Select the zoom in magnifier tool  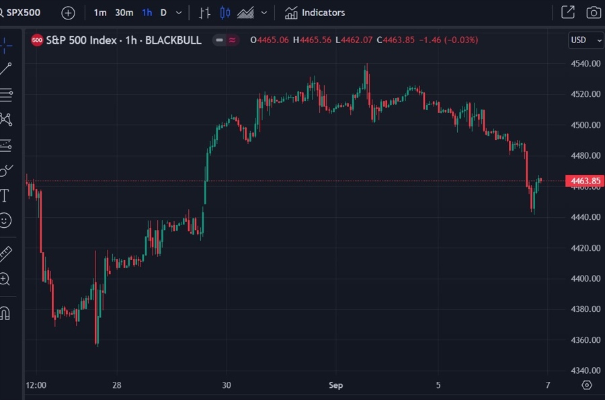[5, 279]
